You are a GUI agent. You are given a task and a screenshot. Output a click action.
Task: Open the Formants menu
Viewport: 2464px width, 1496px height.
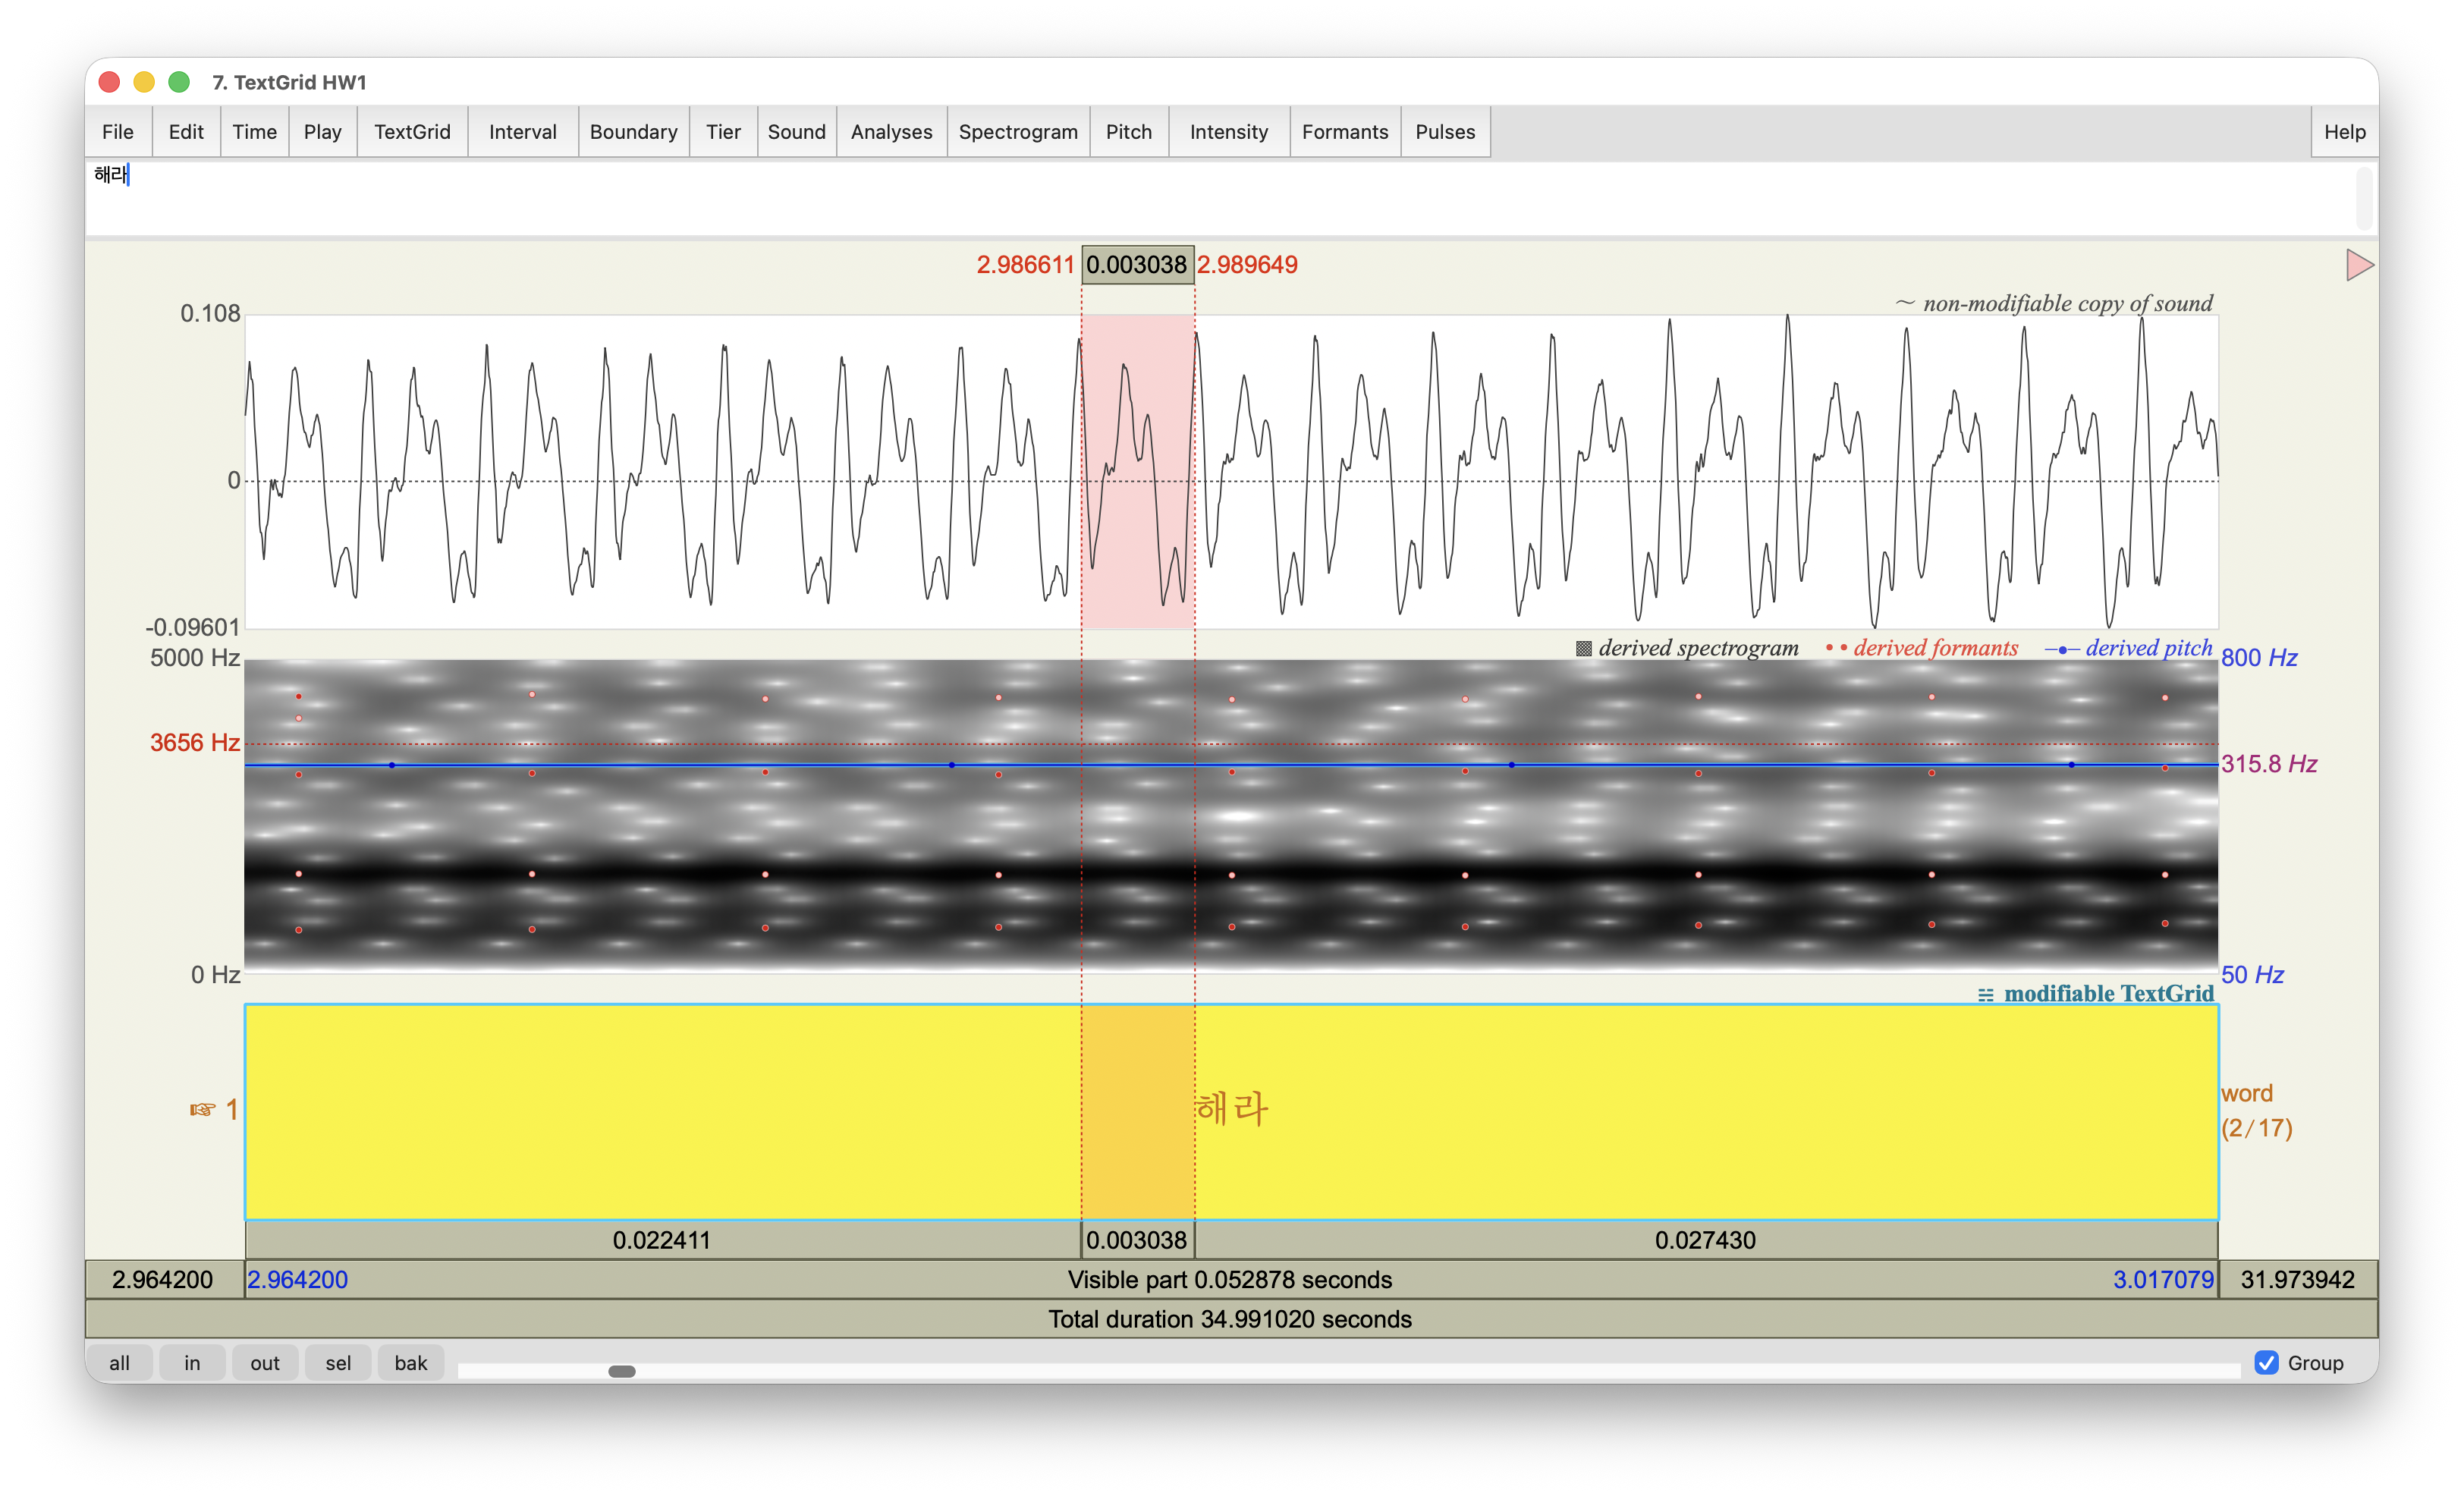pyautogui.click(x=1344, y=132)
